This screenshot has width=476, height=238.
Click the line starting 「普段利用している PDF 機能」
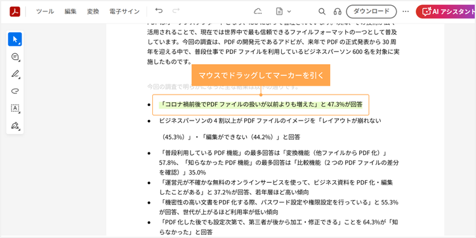click(x=274, y=152)
